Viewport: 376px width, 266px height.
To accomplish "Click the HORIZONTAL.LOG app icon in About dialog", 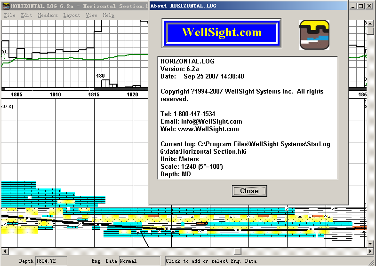I will [314, 35].
